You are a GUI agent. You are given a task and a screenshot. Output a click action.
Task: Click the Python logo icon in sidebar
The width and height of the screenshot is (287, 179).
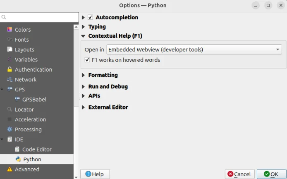coord(18,159)
